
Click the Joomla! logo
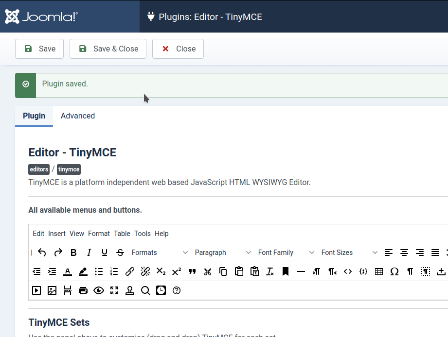pos(41,17)
